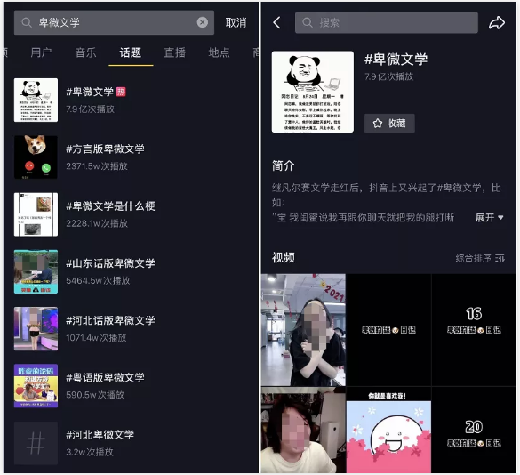Expand the 简介 description with 展开
520x475 pixels.
click(x=490, y=218)
